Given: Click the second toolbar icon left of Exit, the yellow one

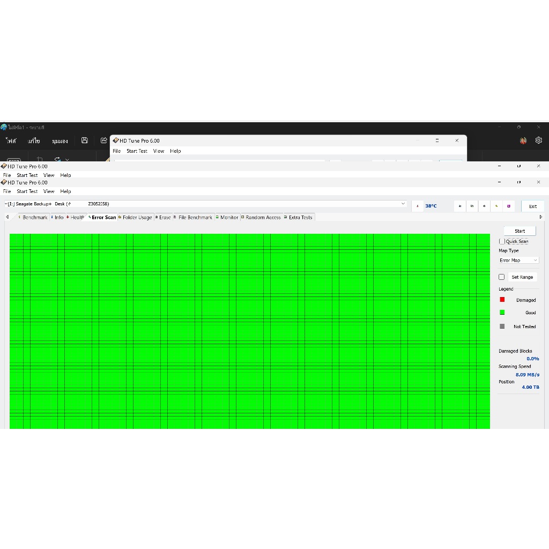Looking at the screenshot, I should point(496,206).
